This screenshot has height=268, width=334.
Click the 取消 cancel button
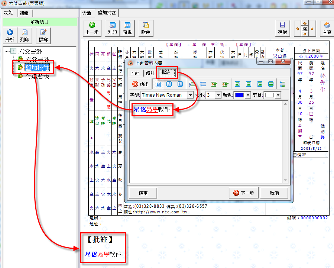[274, 193]
